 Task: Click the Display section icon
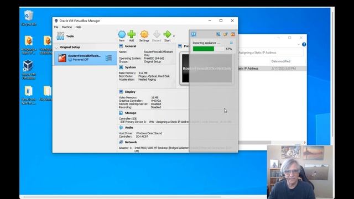[x=121, y=92]
